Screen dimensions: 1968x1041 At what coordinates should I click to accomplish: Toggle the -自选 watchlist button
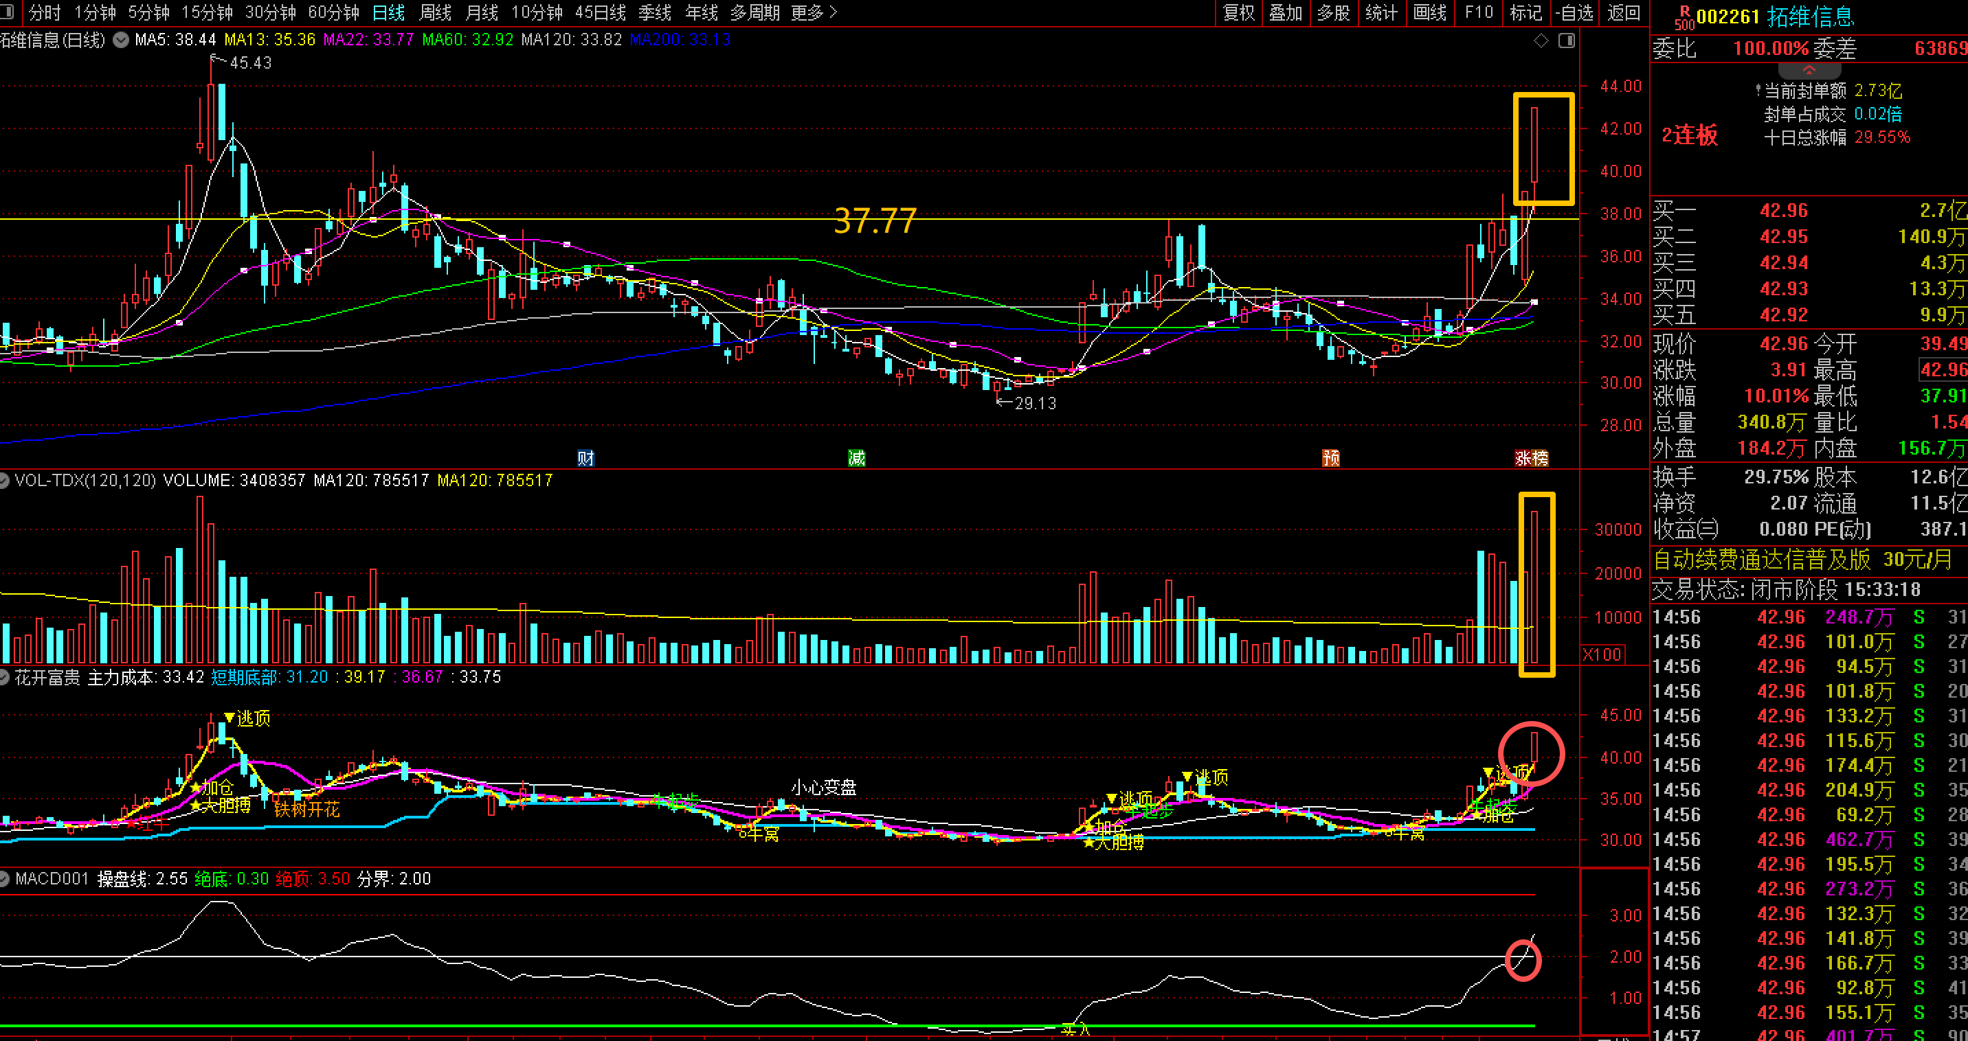1574,12
